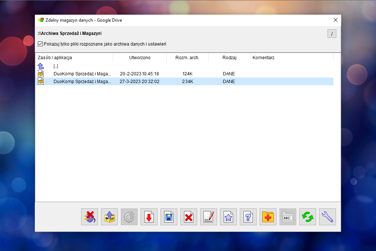Click the blue up-arrow parent folder icon
376x251 pixels.
click(x=41, y=66)
